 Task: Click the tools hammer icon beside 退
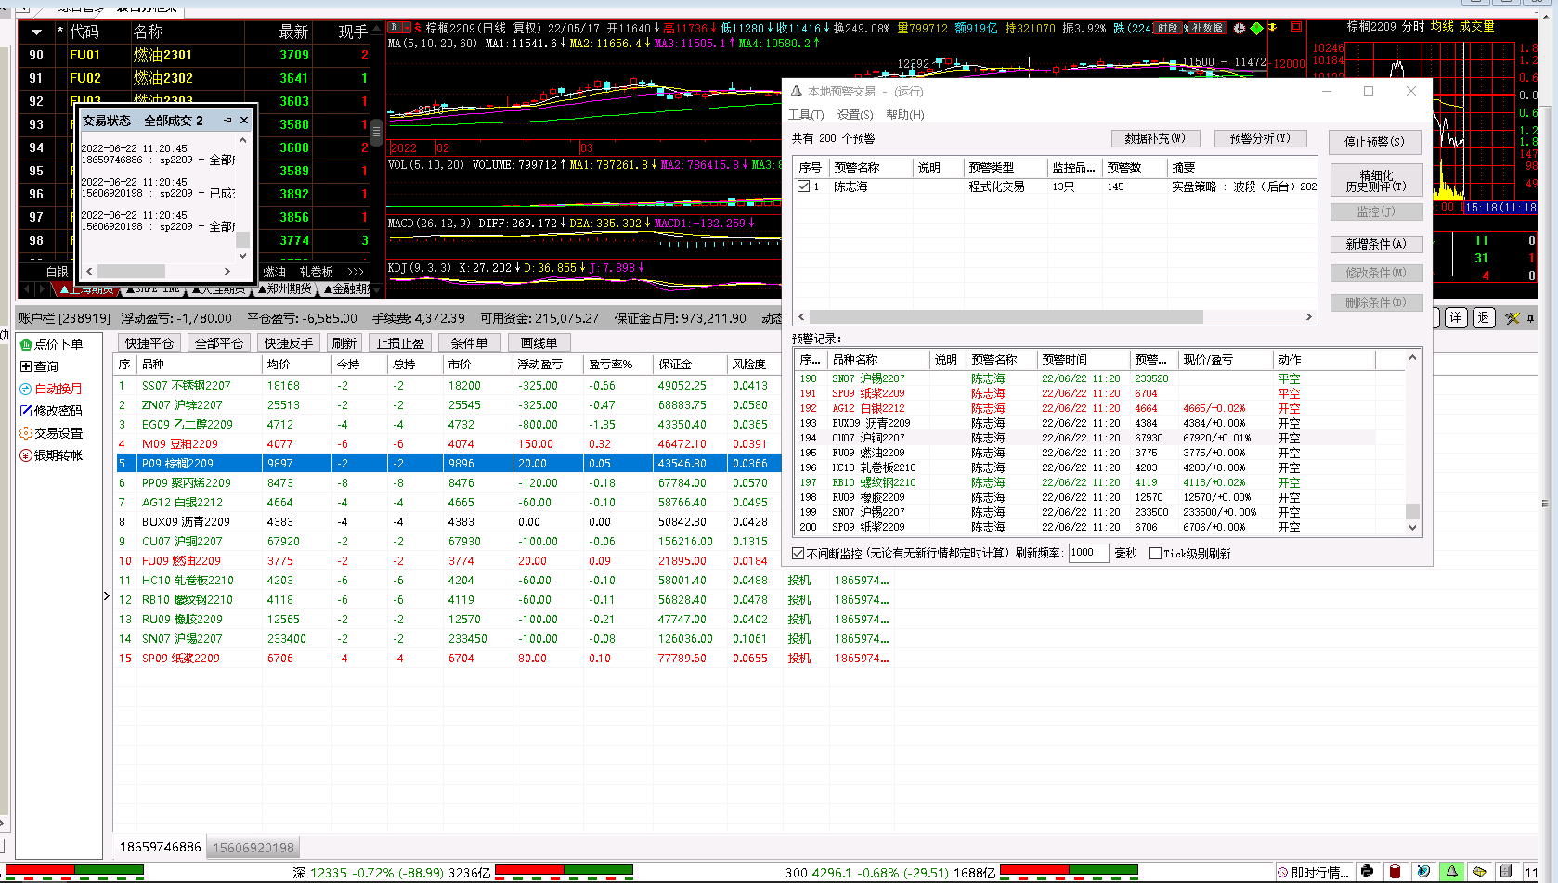(1513, 318)
